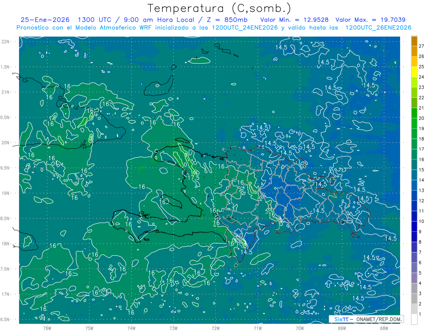Click the chart title "Temperatura (C,somb.)"
The image size is (431, 333).
click(x=219, y=8)
